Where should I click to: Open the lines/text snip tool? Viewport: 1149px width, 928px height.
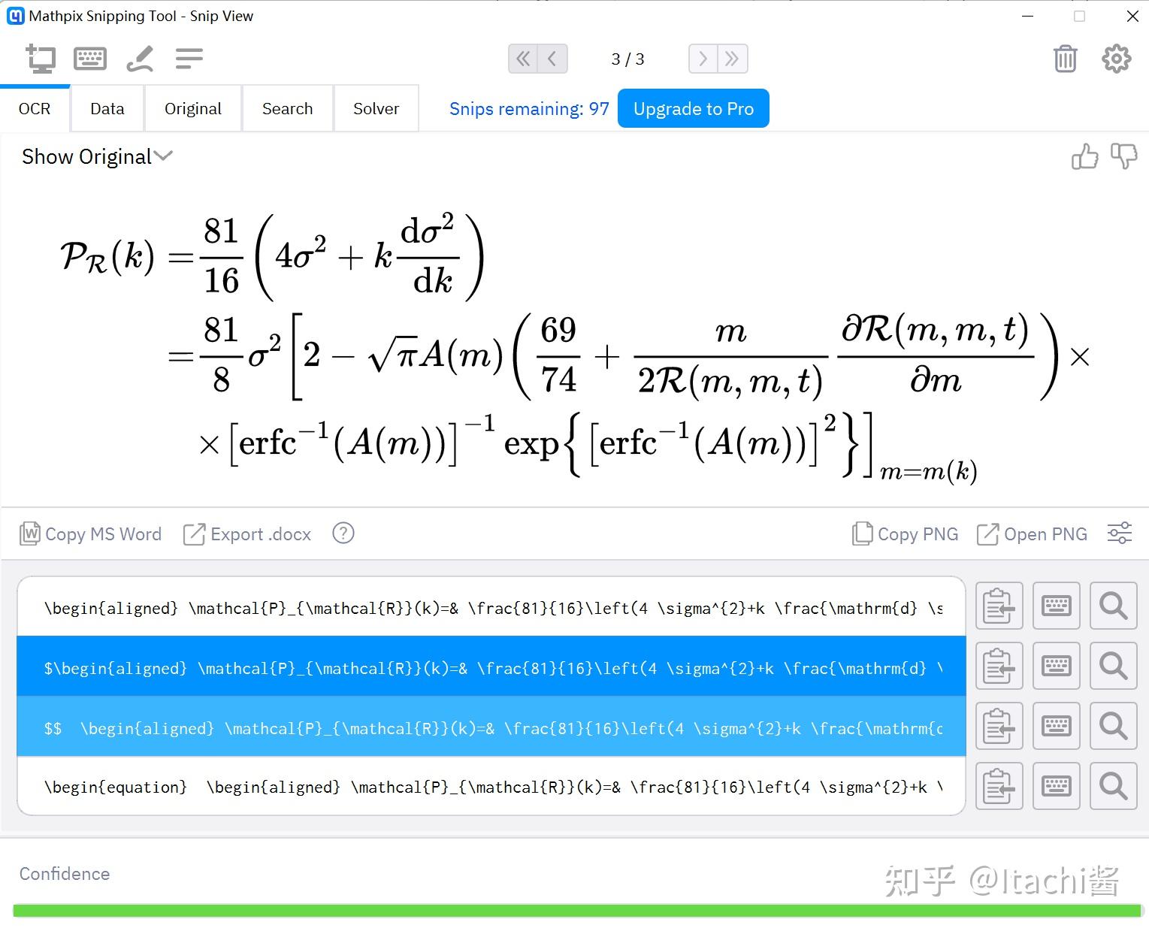tap(188, 58)
